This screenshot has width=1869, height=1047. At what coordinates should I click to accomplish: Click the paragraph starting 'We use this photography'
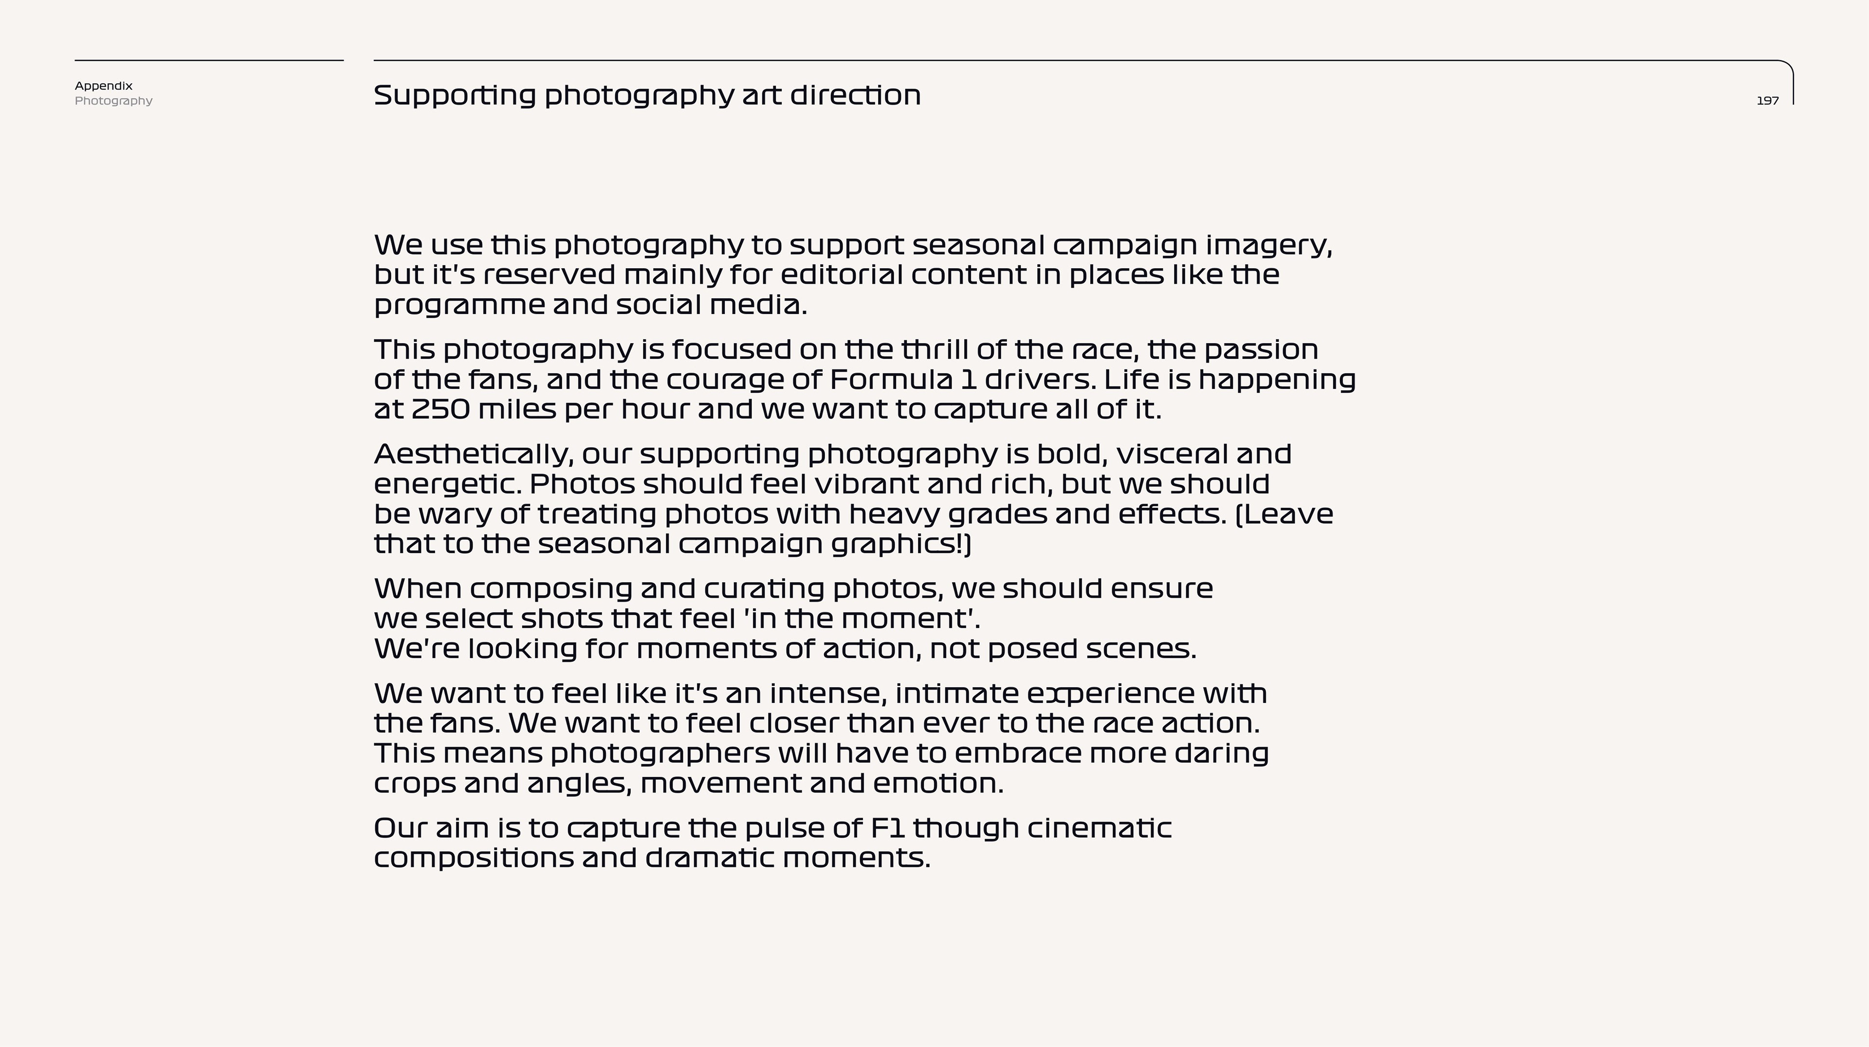tap(853, 275)
